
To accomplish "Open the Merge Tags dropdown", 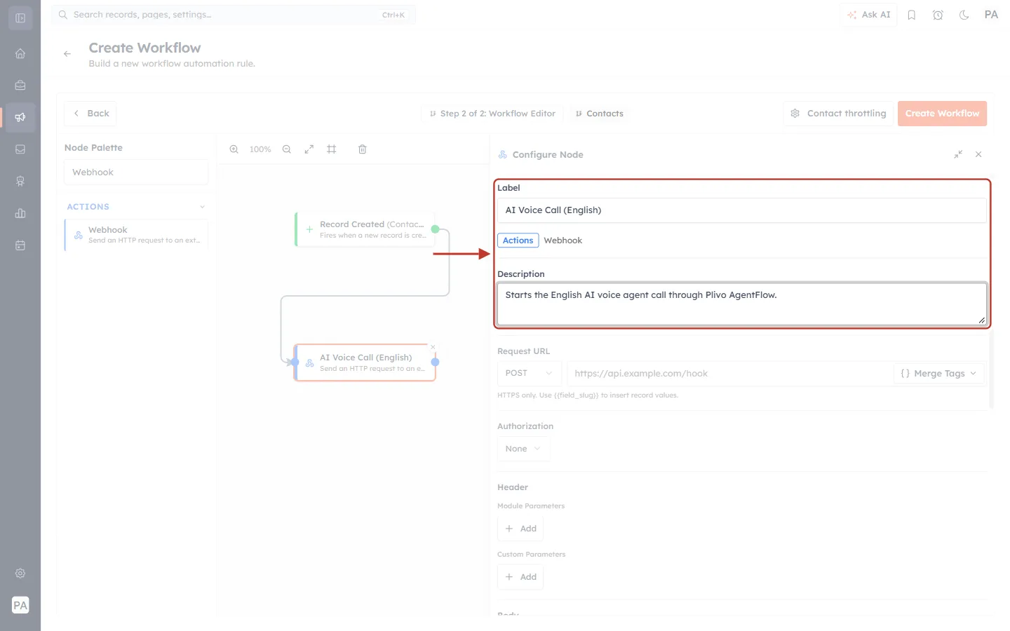I will click(x=938, y=374).
